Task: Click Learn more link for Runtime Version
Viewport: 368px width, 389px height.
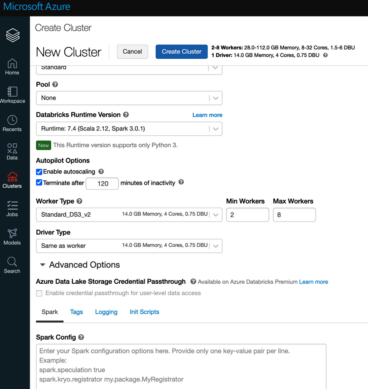Action: point(207,115)
